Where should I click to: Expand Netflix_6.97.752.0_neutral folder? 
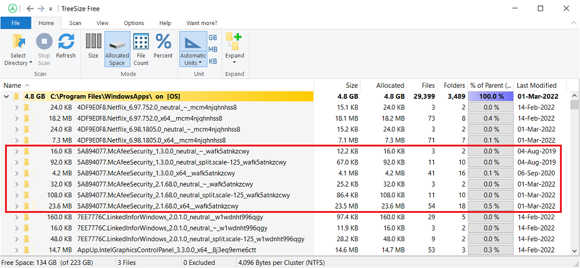tap(16, 108)
